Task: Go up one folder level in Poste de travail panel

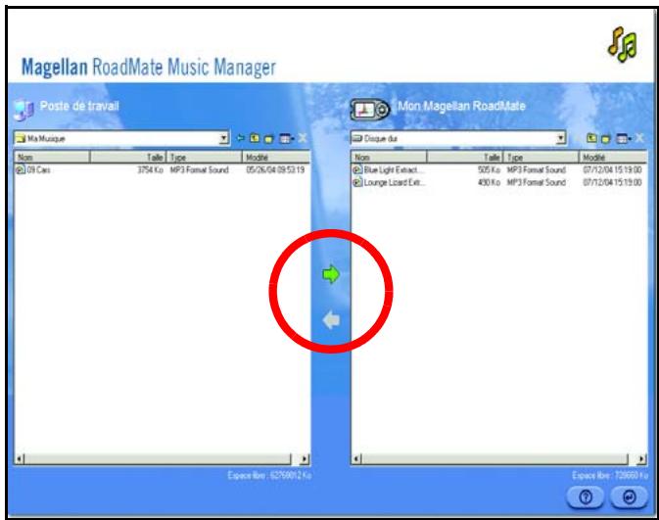Action: 255,138
